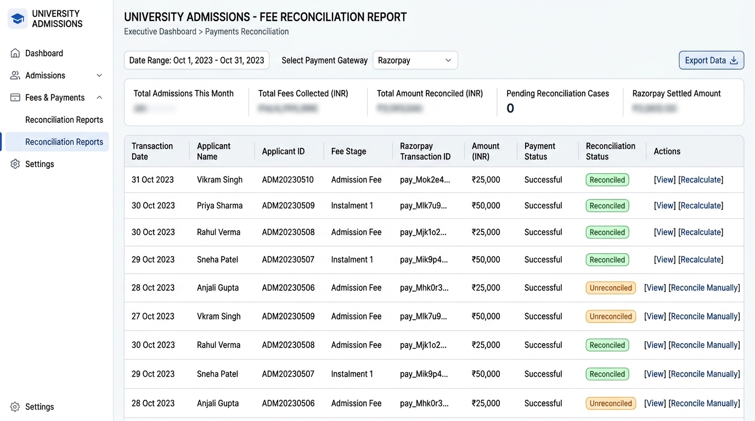Screen dimensions: 755x421
Task: Open the Date Range picker
Action: [197, 60]
